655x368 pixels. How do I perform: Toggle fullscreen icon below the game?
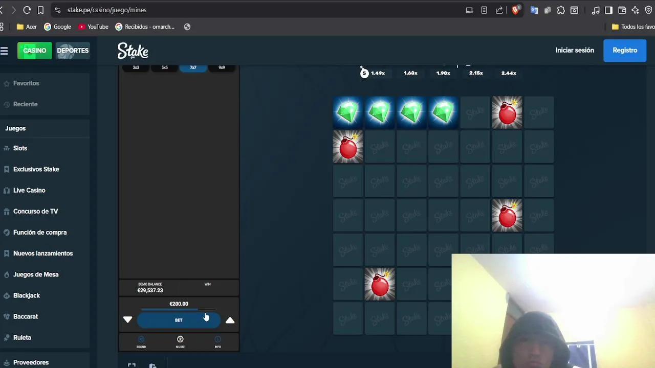tap(132, 365)
